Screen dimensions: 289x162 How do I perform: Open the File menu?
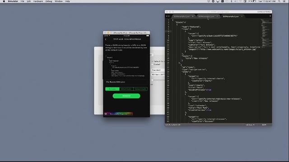pos(22,1)
